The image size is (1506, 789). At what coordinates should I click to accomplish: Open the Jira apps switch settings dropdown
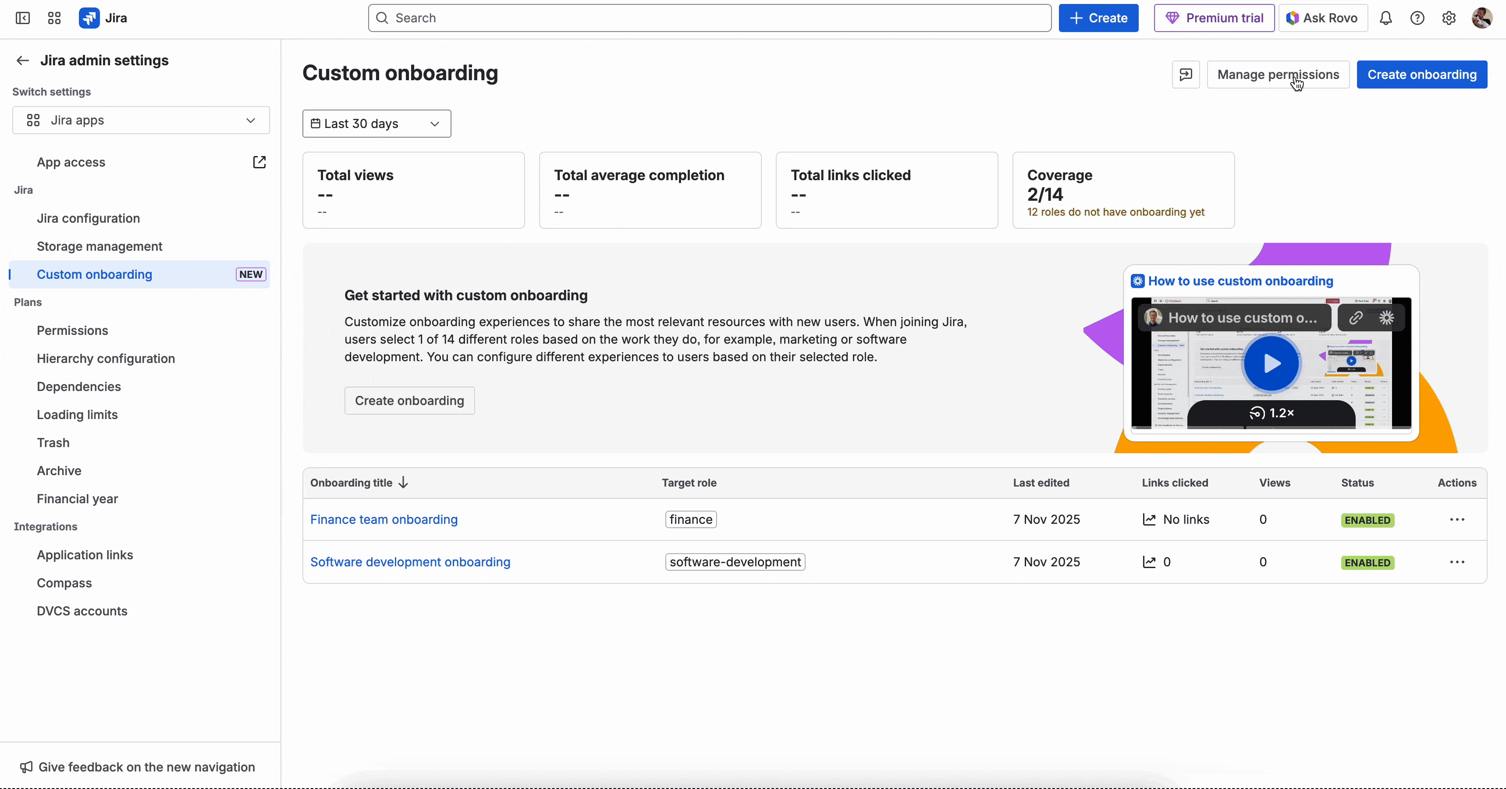(x=141, y=120)
